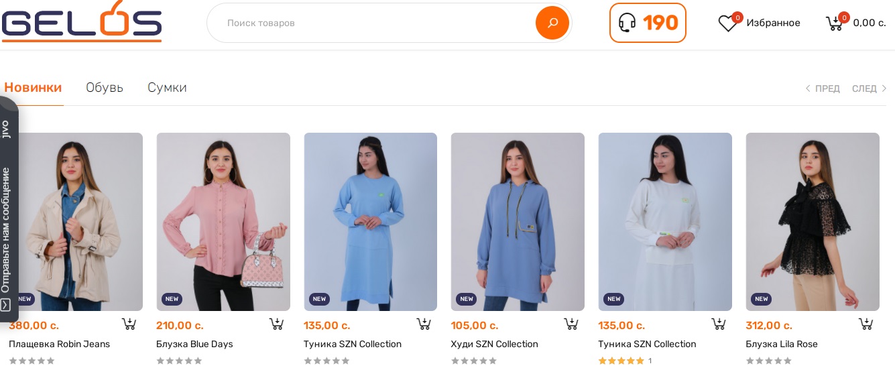The image size is (895, 376).
Task: Focus the Поиск товаров search field
Action: pyautogui.click(x=375, y=23)
